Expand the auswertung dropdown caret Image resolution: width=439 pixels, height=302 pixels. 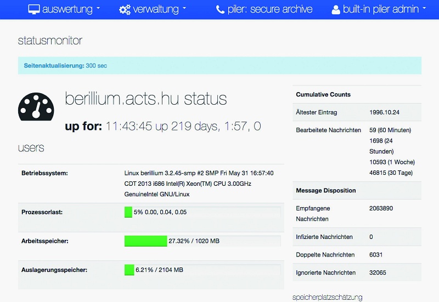pyautogui.click(x=98, y=8)
